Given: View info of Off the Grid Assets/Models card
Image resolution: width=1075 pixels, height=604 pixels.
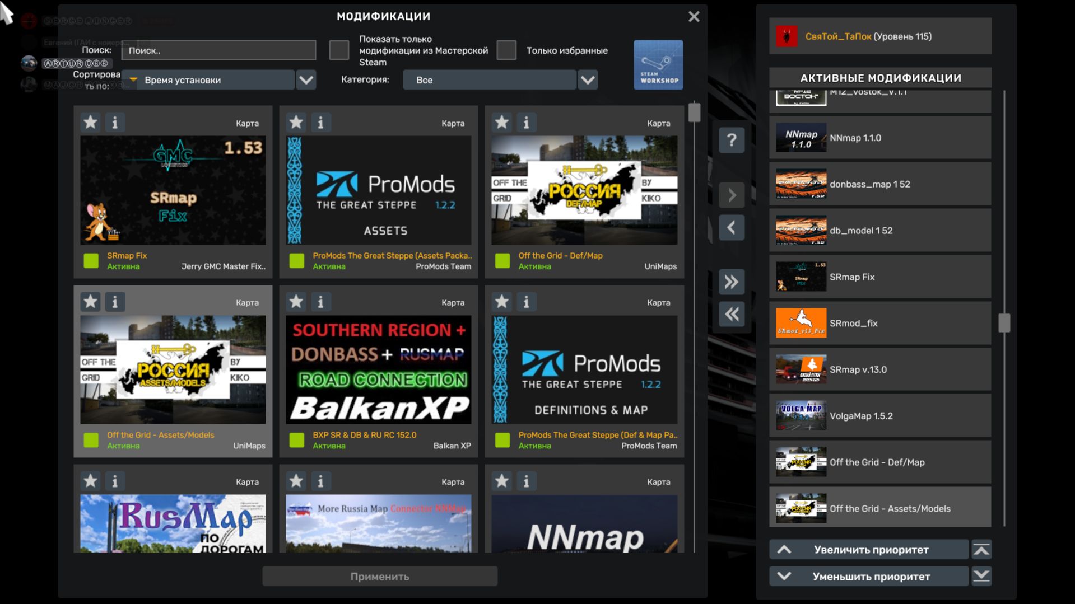Looking at the screenshot, I should [x=115, y=302].
